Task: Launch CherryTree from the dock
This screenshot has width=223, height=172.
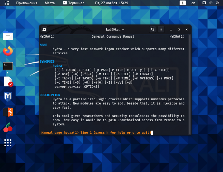Action: [8, 127]
